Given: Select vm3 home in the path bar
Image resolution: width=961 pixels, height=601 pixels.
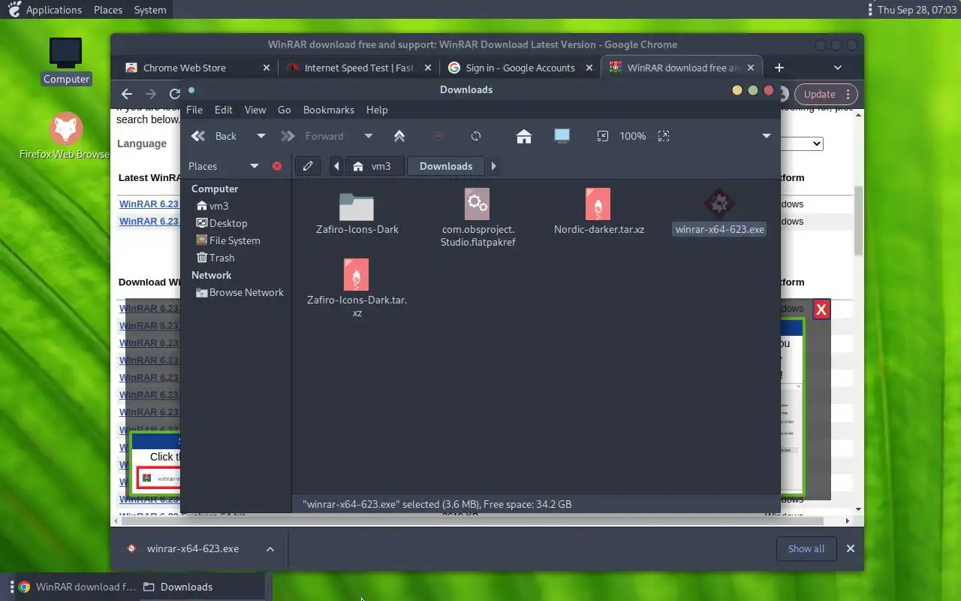Looking at the screenshot, I should click(373, 166).
